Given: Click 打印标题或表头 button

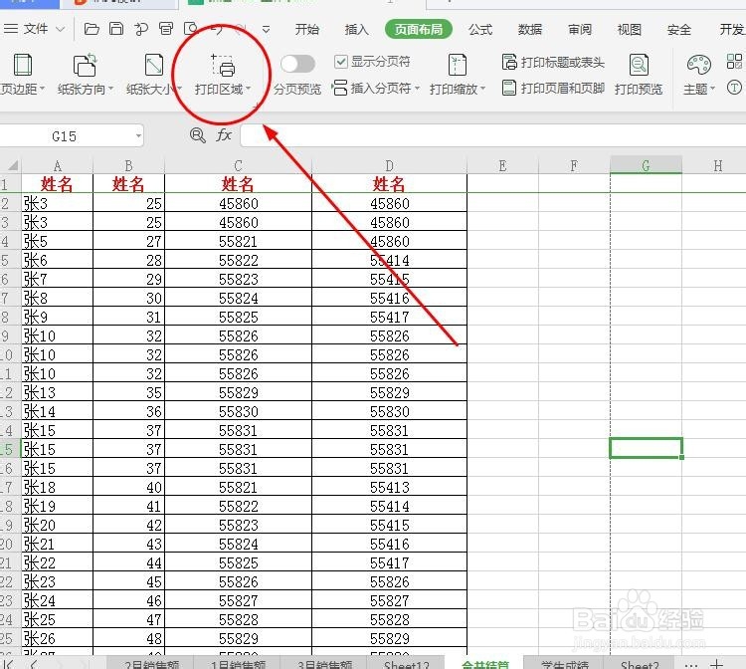Looking at the screenshot, I should [553, 63].
